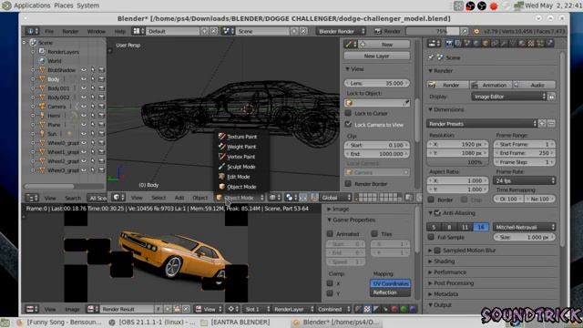Expand the Post Processing panel

click(430, 283)
